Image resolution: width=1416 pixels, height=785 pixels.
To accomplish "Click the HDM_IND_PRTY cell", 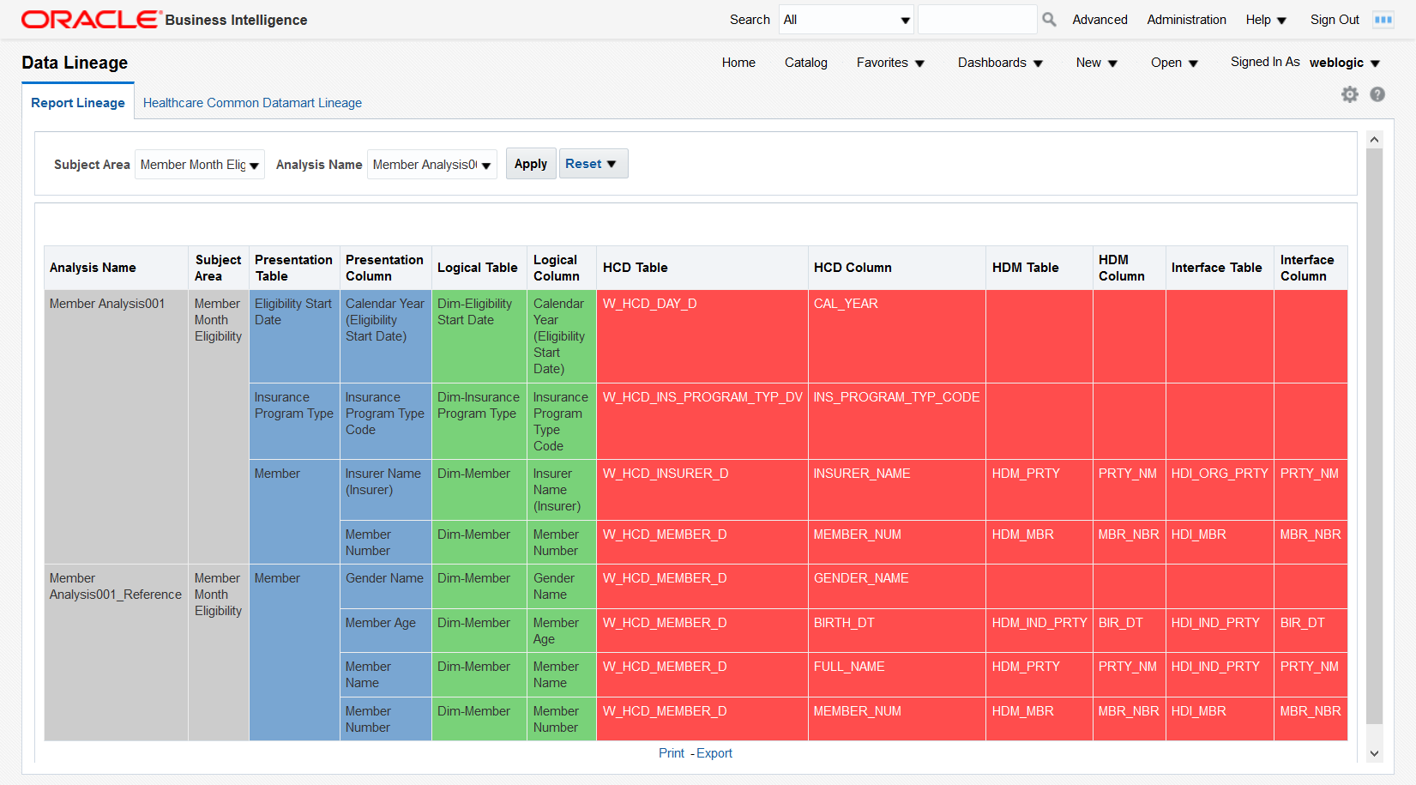I will pyautogui.click(x=1039, y=631).
